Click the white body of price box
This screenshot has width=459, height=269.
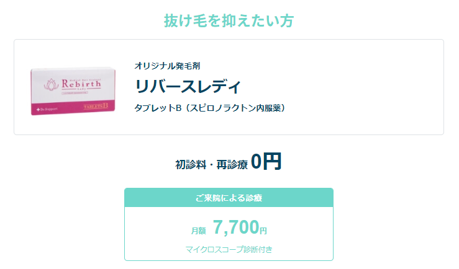(x=229, y=234)
